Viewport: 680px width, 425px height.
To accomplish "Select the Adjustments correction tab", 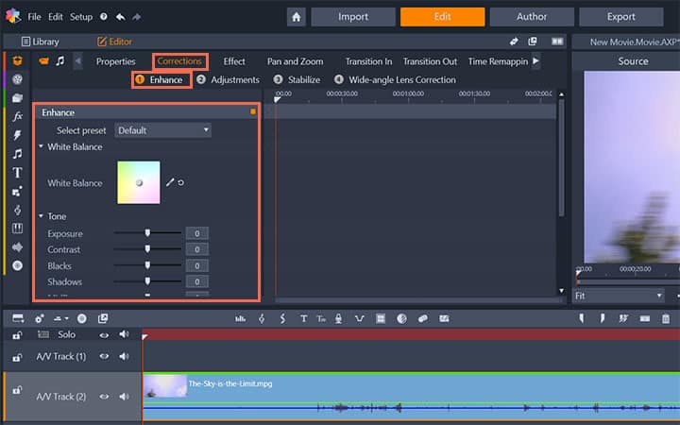I will (229, 79).
